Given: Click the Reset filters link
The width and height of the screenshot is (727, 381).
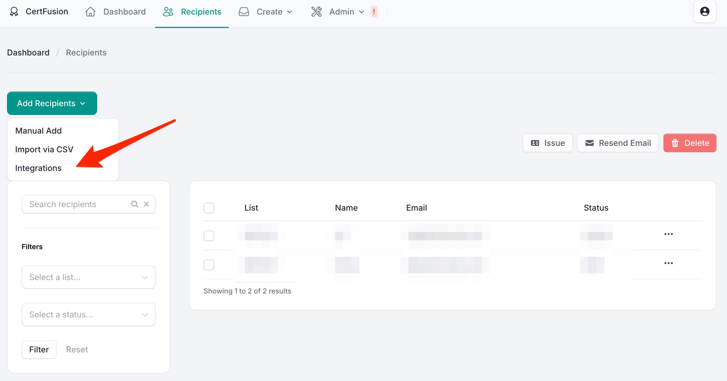Looking at the screenshot, I should pyautogui.click(x=77, y=349).
